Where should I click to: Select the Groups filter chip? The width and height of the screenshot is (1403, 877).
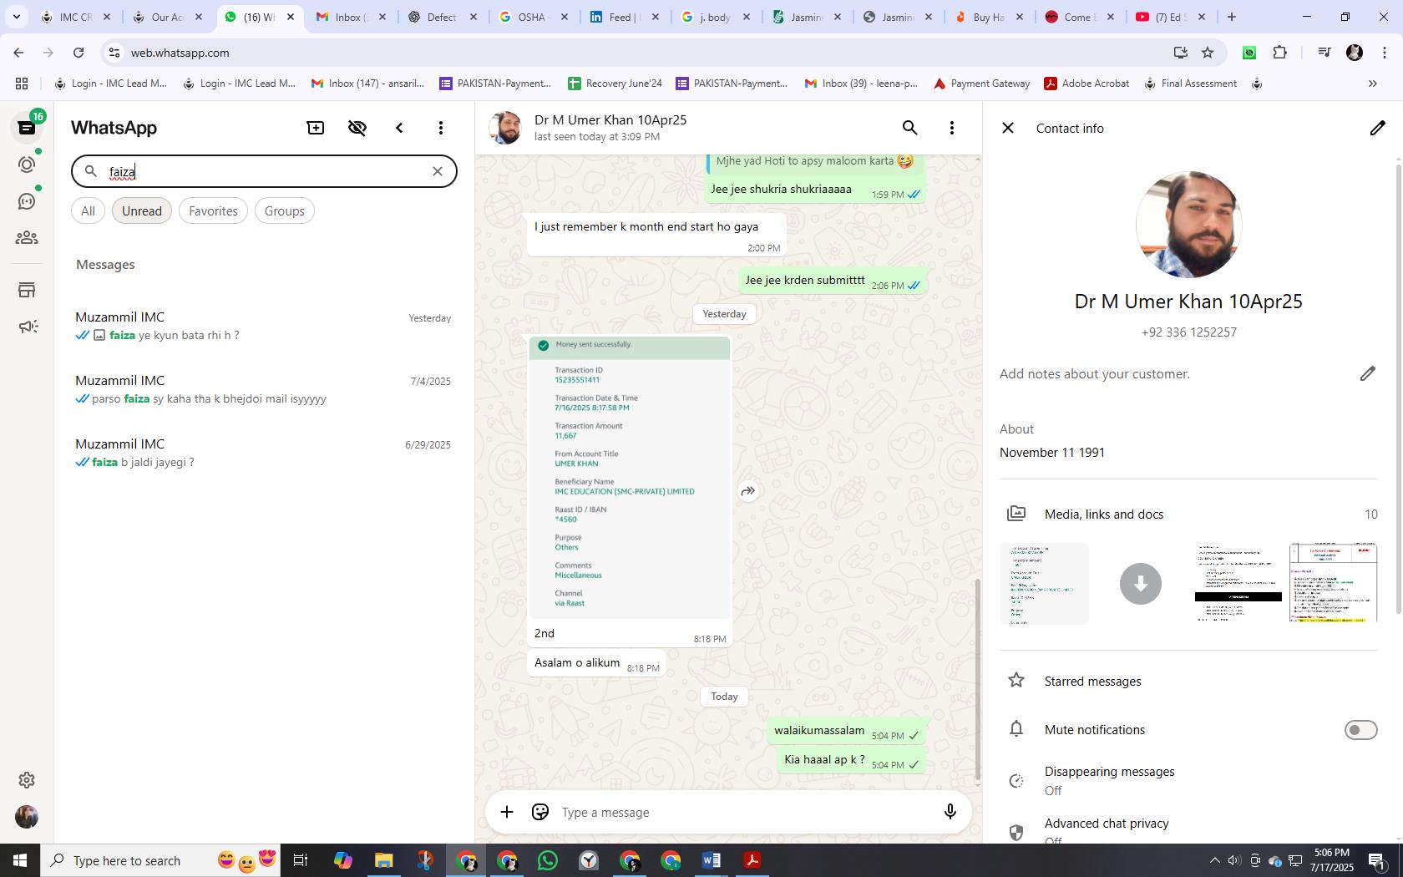pos(284,211)
